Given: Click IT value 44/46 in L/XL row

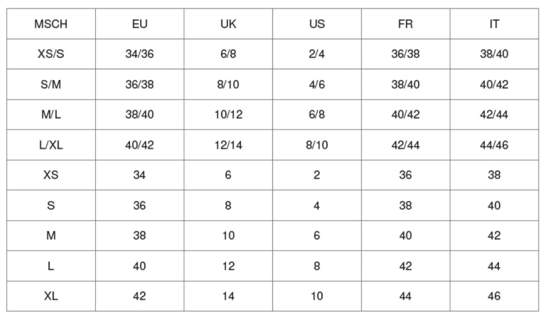Looking at the screenshot, I should 494,145.
